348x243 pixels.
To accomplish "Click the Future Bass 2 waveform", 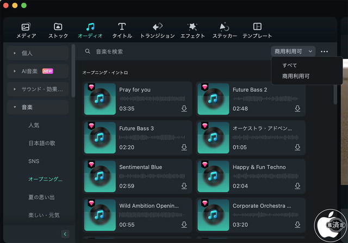I will 265,98.
